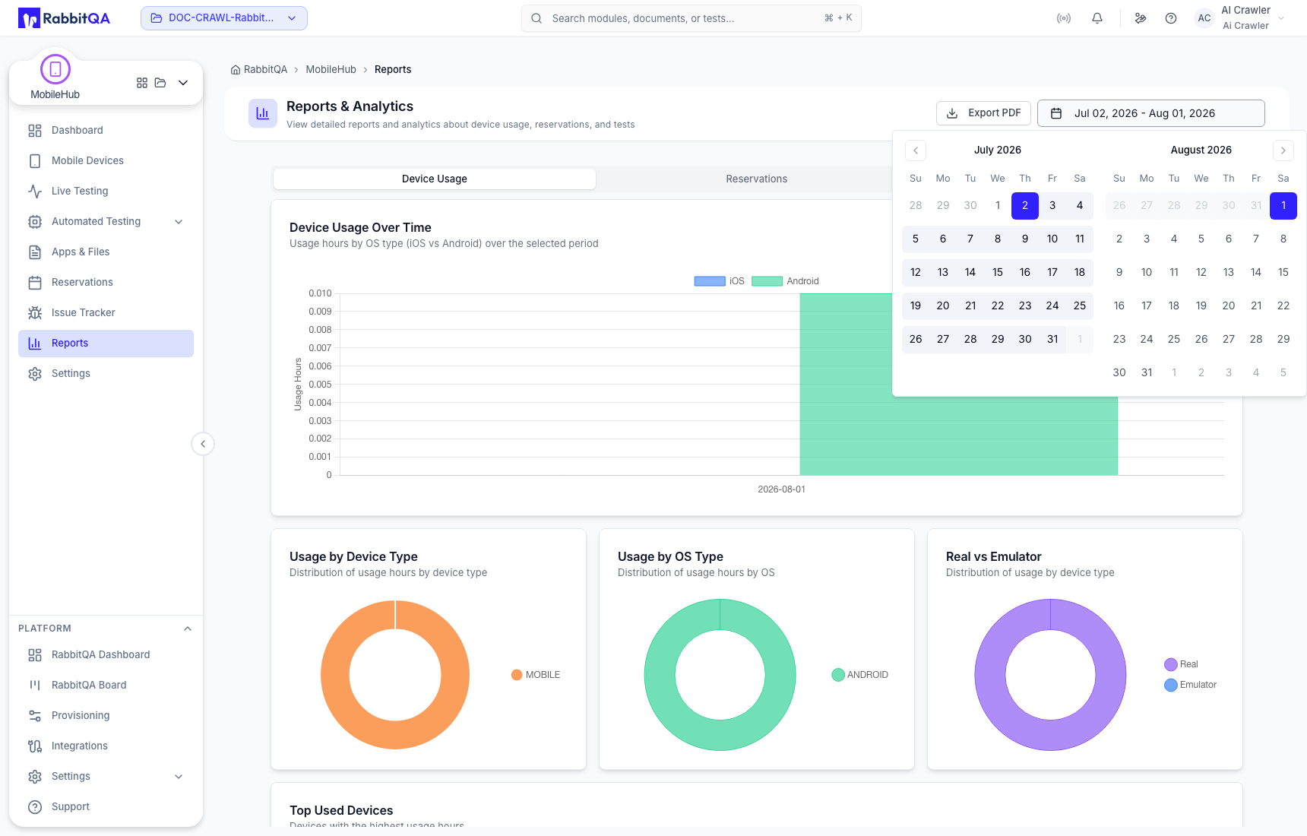This screenshot has height=836, width=1307.
Task: Open Live Testing menu item
Action: [x=106, y=192]
